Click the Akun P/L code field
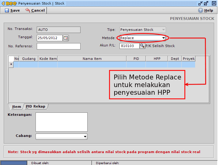 [x=129, y=46]
